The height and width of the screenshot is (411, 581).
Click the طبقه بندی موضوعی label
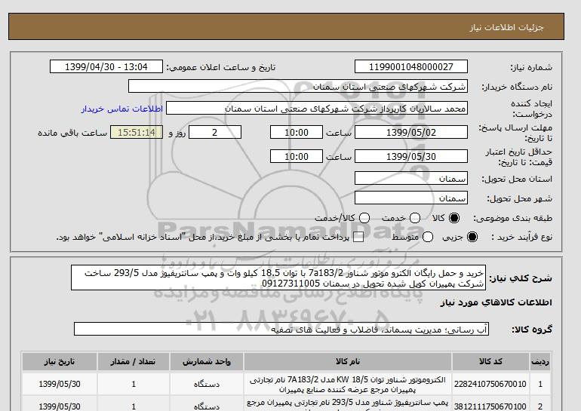513,219
